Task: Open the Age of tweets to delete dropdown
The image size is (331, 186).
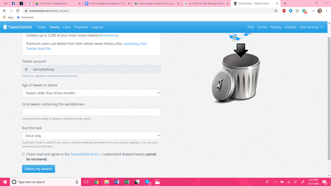Action: tap(91, 93)
